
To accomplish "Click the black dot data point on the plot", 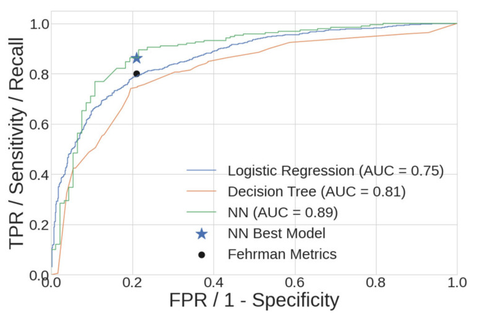I will point(136,74).
